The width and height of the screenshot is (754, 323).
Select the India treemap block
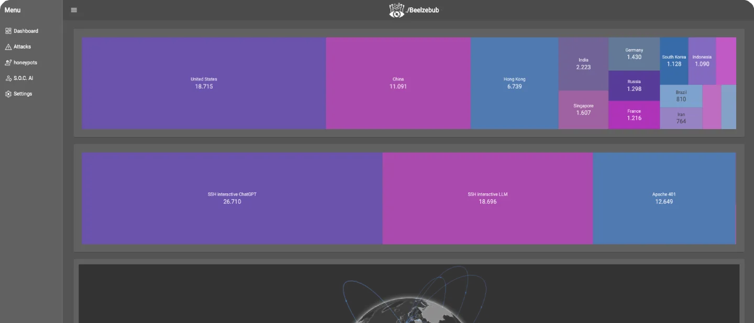pos(583,64)
